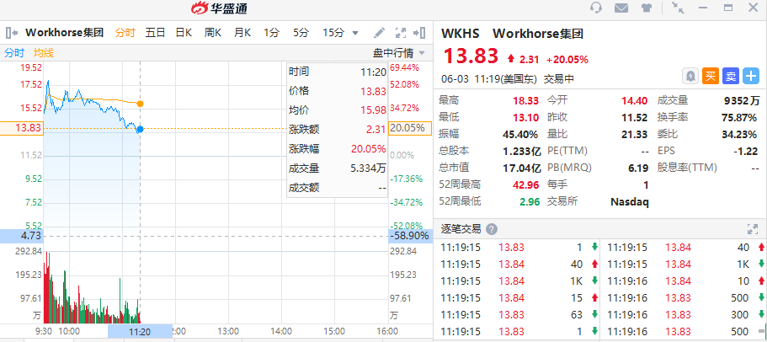
Task: Click the large 13.83 current price
Action: coord(471,56)
